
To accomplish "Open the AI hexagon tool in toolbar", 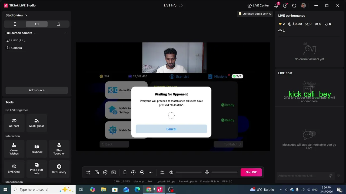I will 105,172.
